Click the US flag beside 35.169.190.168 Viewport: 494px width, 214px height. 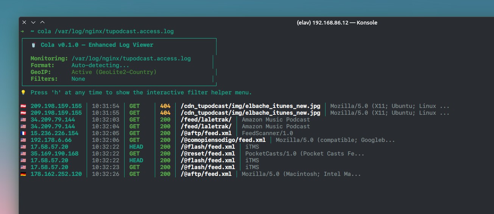pyautogui.click(x=23, y=154)
